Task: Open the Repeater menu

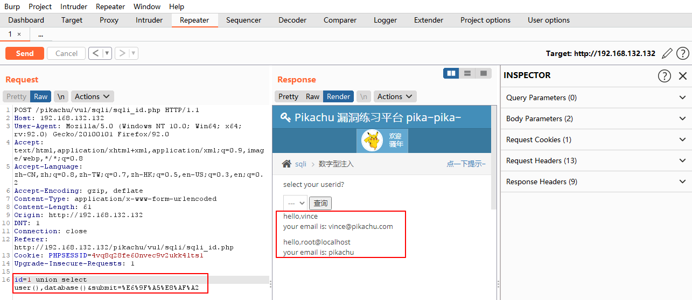Action: [110, 6]
